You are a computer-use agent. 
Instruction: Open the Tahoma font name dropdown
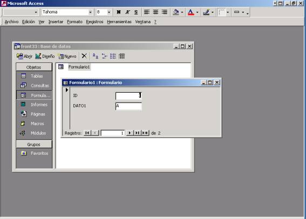[x=90, y=12]
